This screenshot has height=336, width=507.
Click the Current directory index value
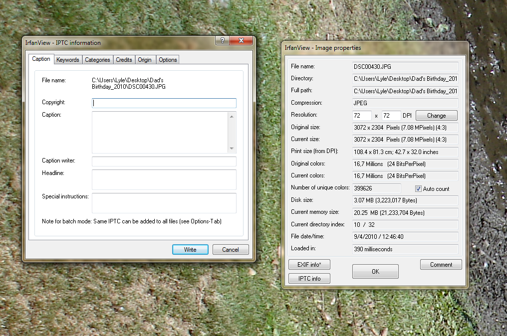(x=405, y=224)
